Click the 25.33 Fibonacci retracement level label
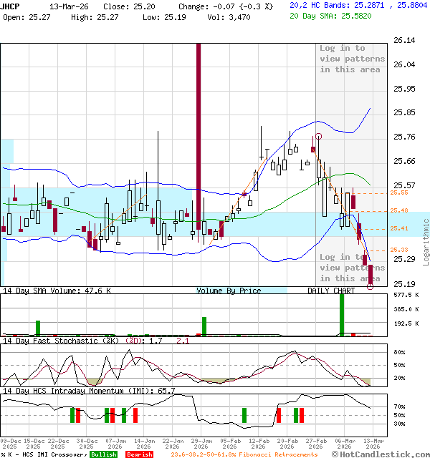This screenshot has width=430, height=458. point(399,250)
